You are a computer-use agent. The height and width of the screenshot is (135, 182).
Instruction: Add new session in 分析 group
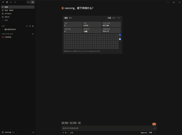coord(27,26)
